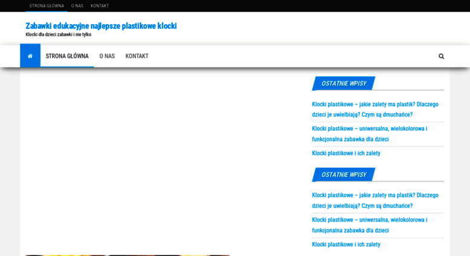Open the search magnifier icon
This screenshot has height=256, width=470.
tap(441, 56)
